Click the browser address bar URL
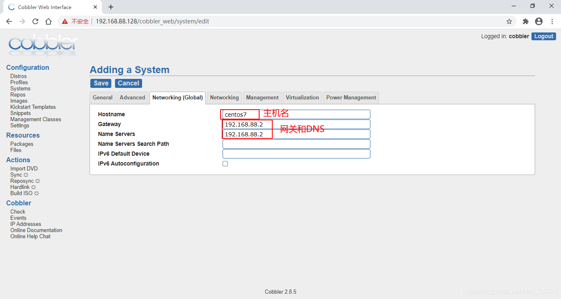 click(x=152, y=21)
